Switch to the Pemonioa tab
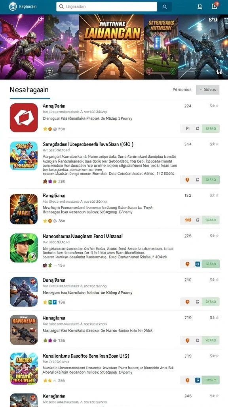The width and height of the screenshot is (228, 407). coord(182,89)
